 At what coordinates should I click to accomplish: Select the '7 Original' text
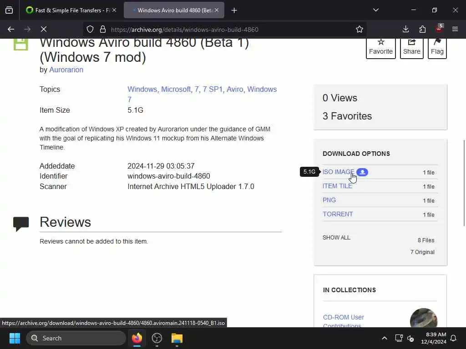pyautogui.click(x=422, y=252)
